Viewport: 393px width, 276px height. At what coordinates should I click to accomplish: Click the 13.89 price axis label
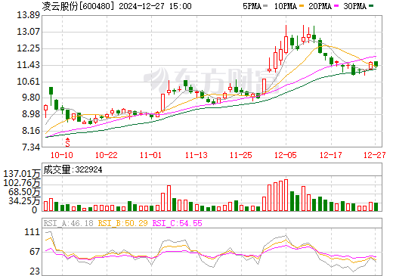[x=29, y=15]
